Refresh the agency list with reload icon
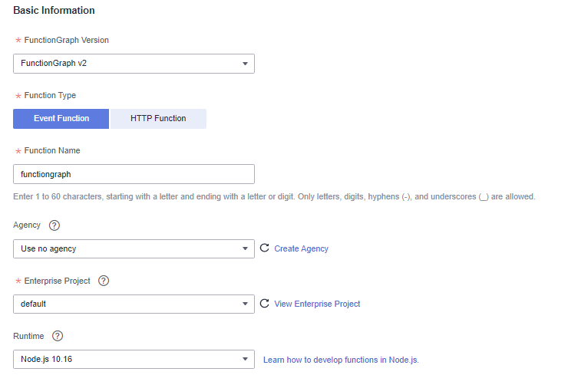The height and width of the screenshot is (375, 568). coord(265,248)
